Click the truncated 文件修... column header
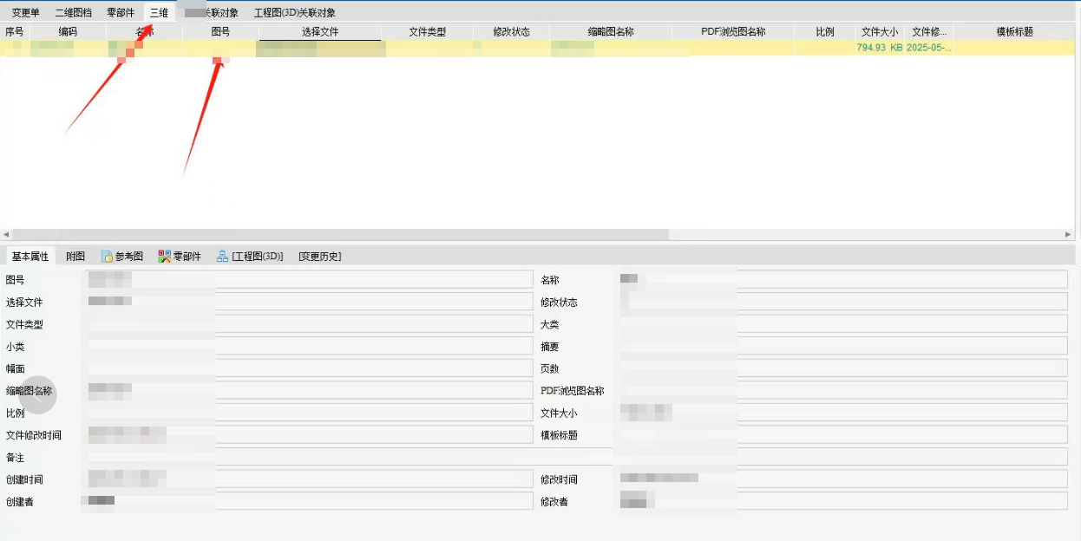This screenshot has width=1081, height=541. (929, 32)
